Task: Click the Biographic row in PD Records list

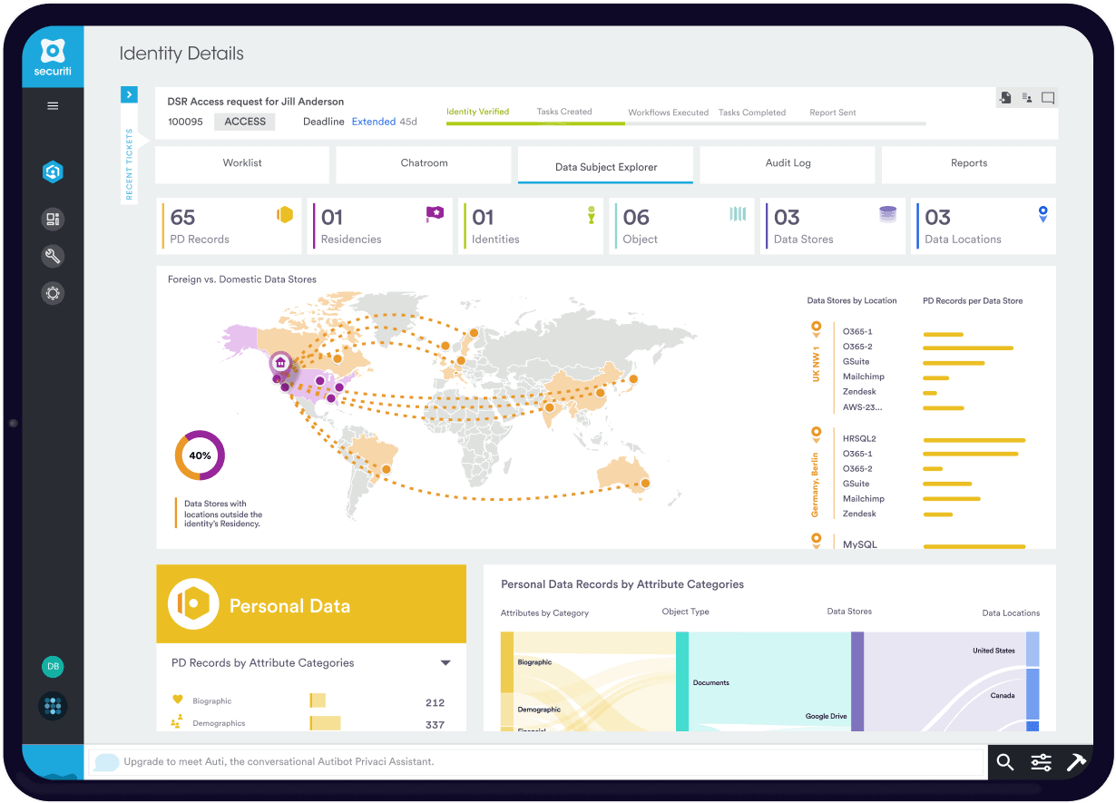Action: point(308,701)
